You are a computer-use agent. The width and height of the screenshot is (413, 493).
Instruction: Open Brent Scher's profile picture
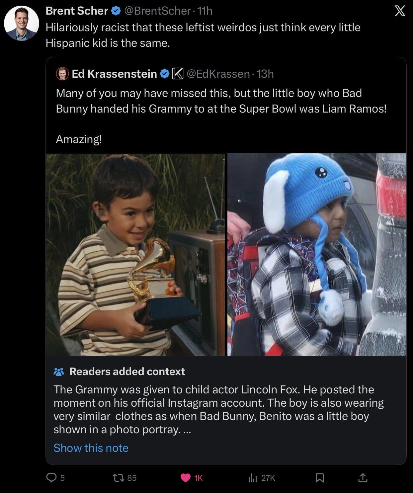coord(22,23)
